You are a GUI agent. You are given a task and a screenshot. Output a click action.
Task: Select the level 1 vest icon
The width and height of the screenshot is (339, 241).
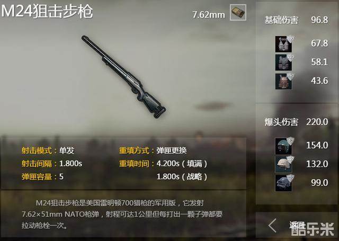point(283,44)
